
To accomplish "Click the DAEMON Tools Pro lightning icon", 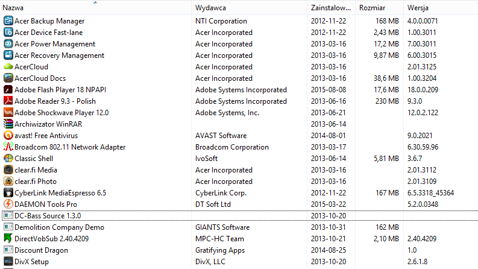I will 8,204.
